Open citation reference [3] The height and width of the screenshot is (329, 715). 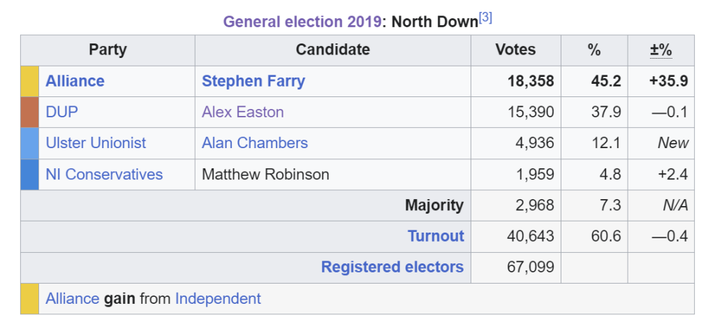(485, 18)
